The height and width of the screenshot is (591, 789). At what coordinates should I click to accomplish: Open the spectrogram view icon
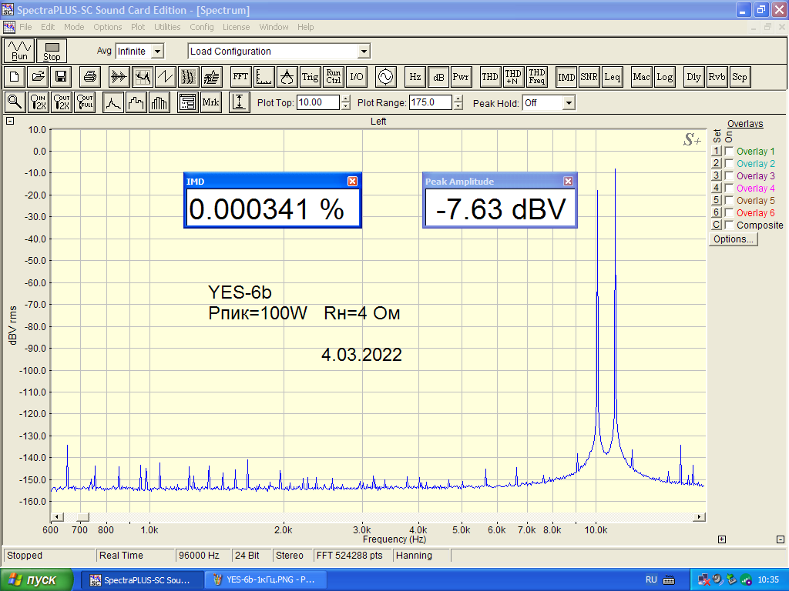[x=189, y=77]
